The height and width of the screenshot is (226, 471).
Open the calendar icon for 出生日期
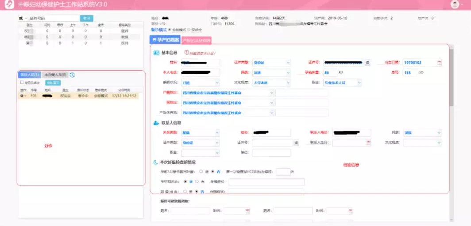[440, 63]
